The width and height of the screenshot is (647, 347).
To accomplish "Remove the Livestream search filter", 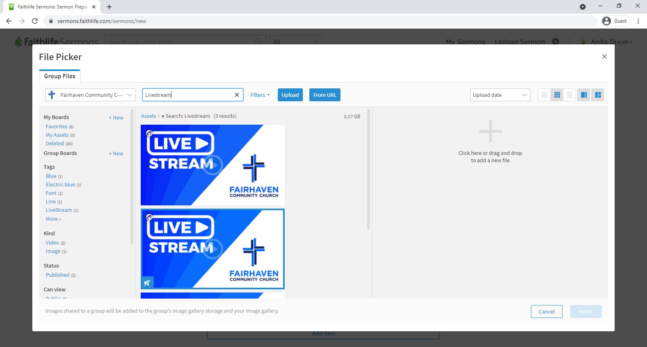I will pyautogui.click(x=163, y=116).
